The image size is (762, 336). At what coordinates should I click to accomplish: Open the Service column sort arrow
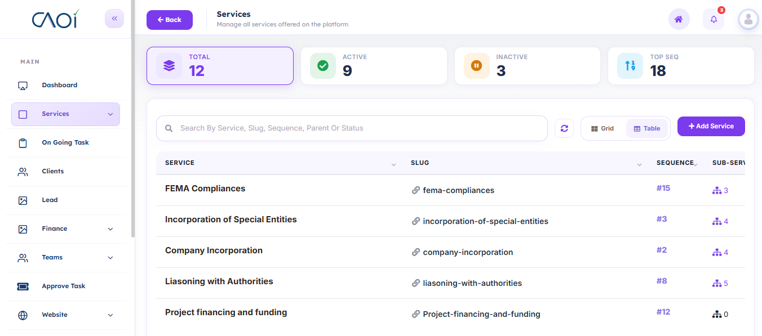pyautogui.click(x=393, y=164)
